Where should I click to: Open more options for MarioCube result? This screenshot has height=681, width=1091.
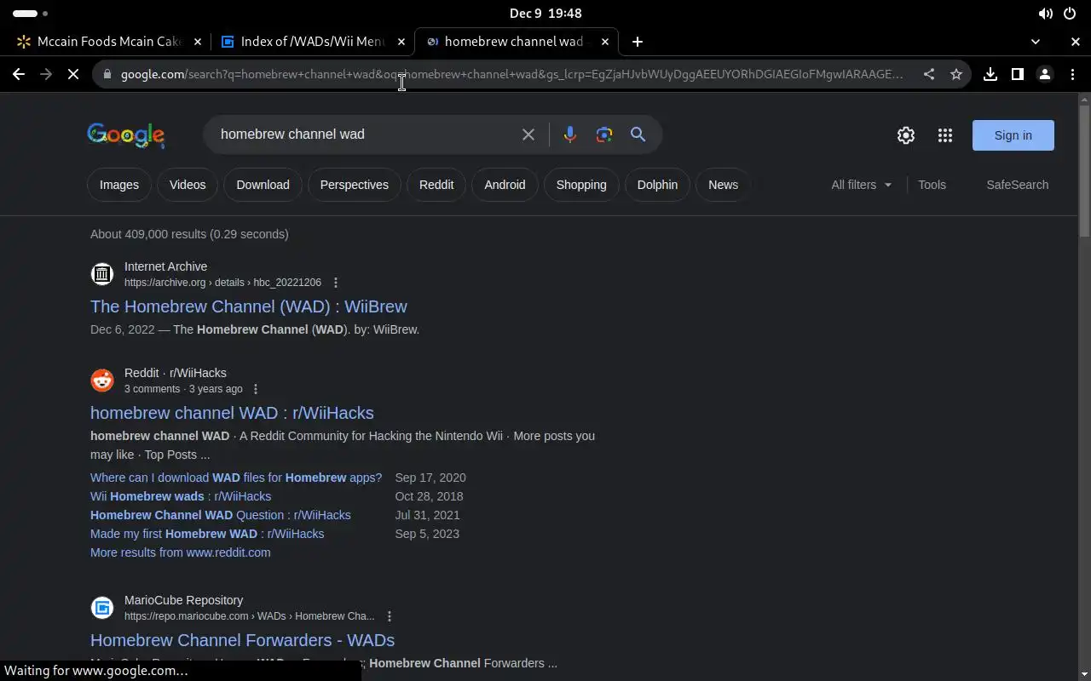click(x=390, y=616)
